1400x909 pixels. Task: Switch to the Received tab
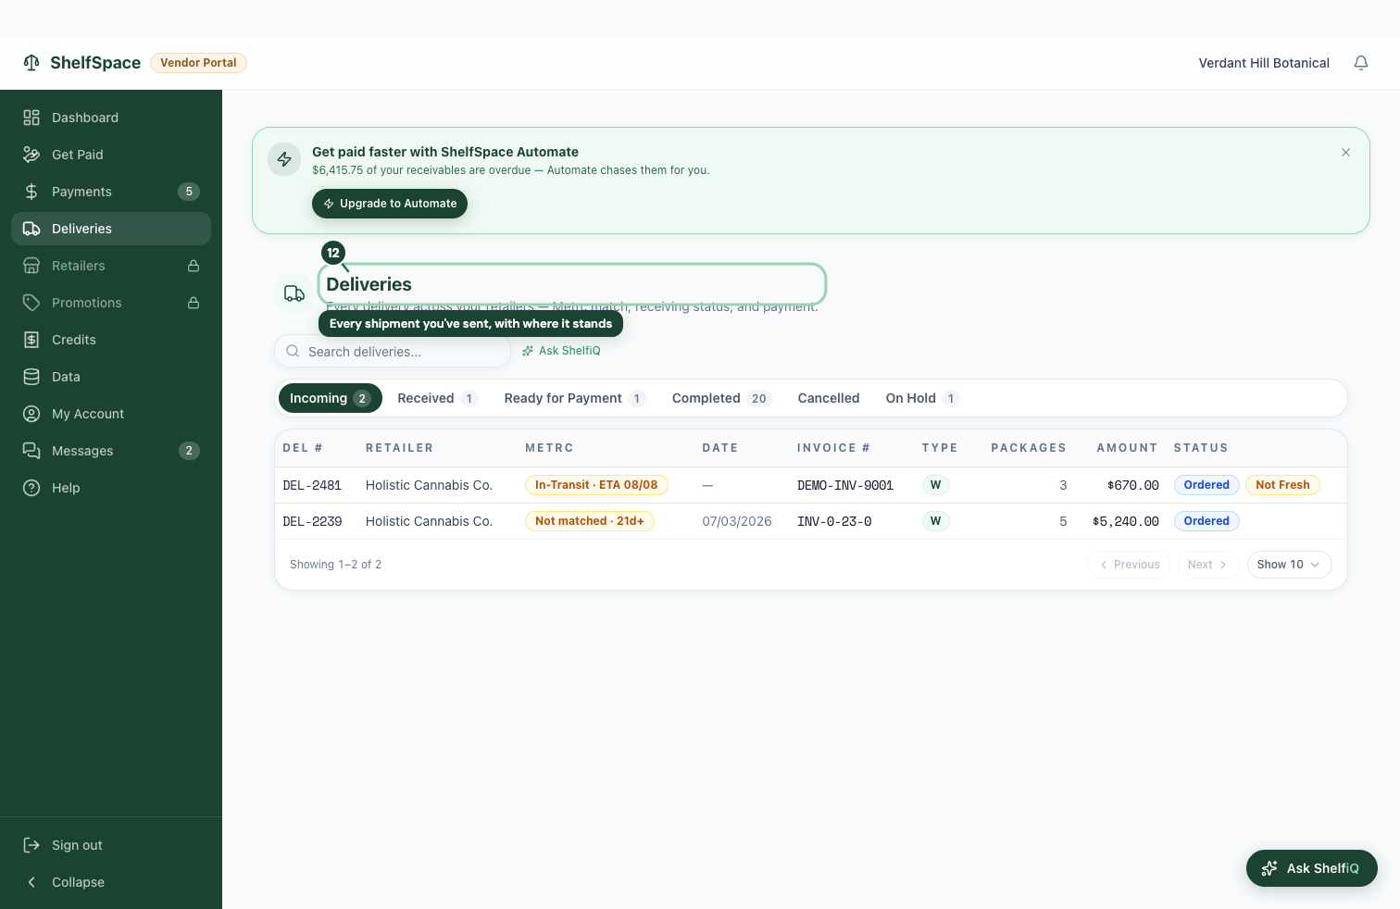point(437,398)
